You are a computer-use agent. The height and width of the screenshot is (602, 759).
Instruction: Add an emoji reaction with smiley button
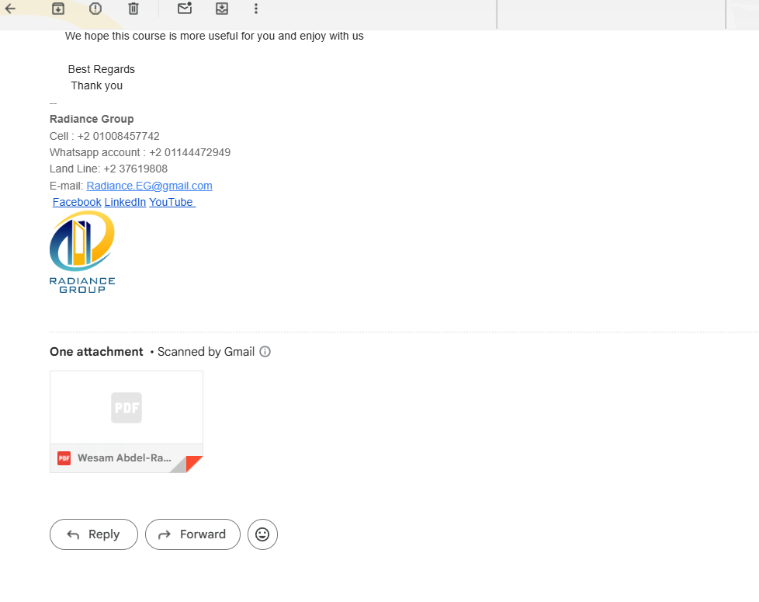[x=262, y=534]
